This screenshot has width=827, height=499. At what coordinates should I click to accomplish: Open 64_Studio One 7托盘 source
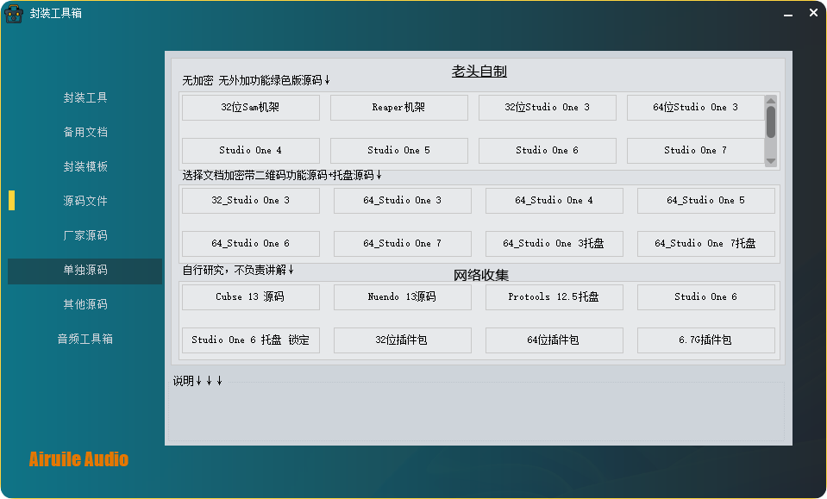705,244
